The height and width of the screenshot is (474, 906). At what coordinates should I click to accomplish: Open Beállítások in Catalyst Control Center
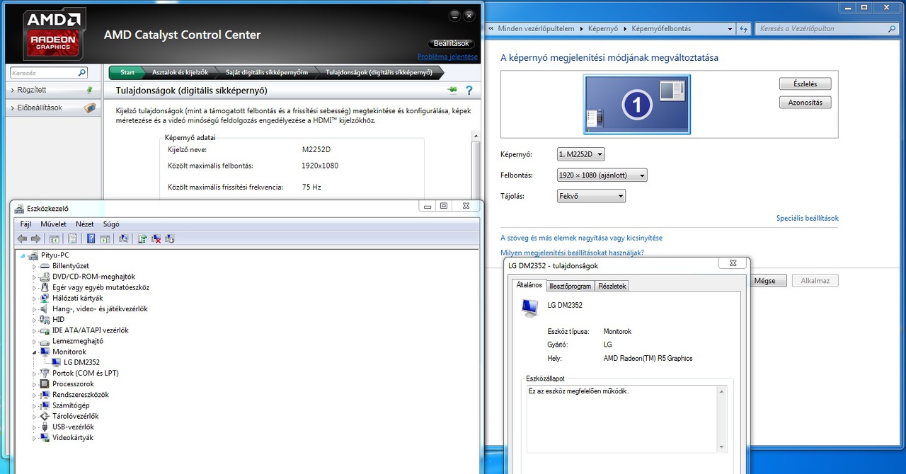click(452, 43)
